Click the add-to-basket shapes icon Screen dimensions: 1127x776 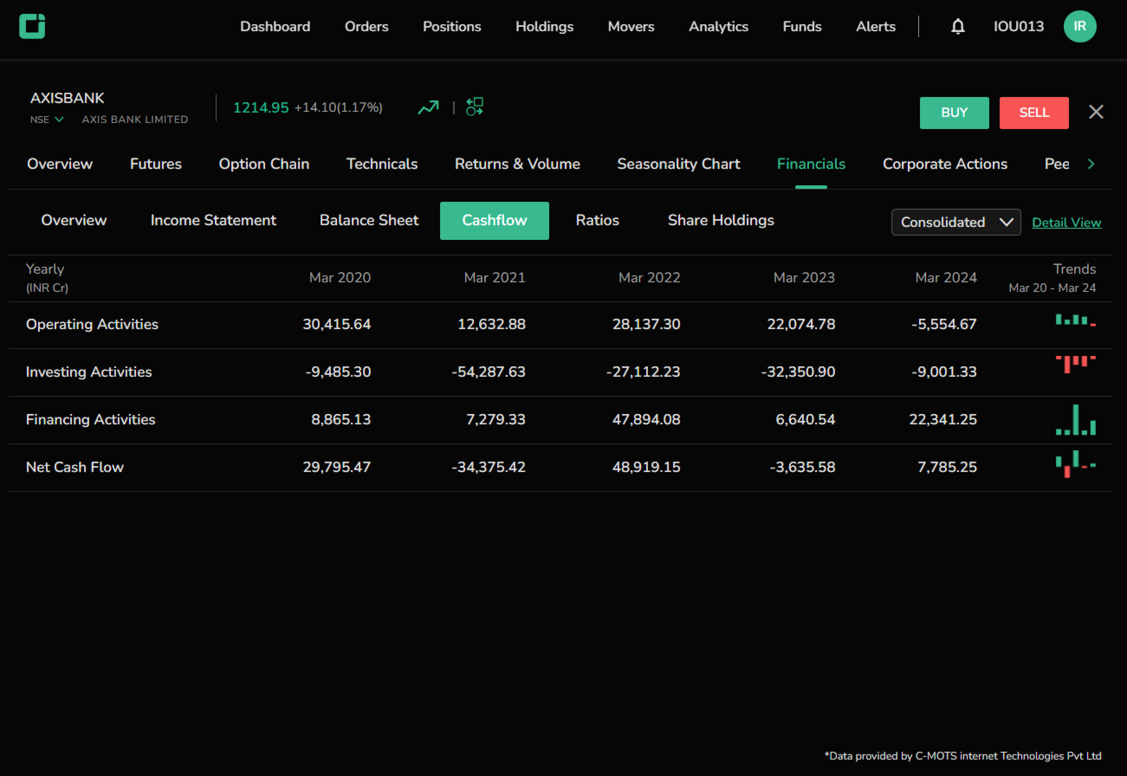tap(475, 107)
